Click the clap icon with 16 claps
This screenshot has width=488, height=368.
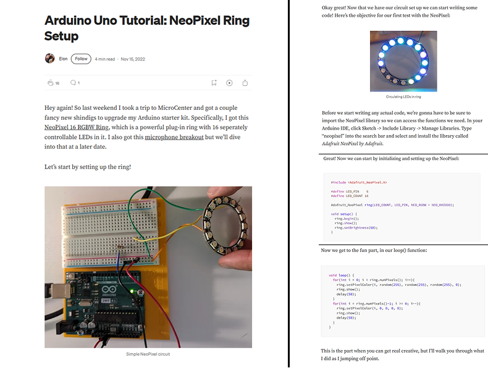51,83
